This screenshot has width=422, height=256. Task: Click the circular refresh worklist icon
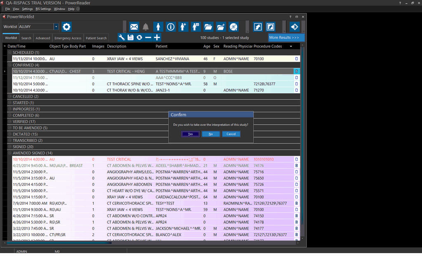click(x=139, y=38)
